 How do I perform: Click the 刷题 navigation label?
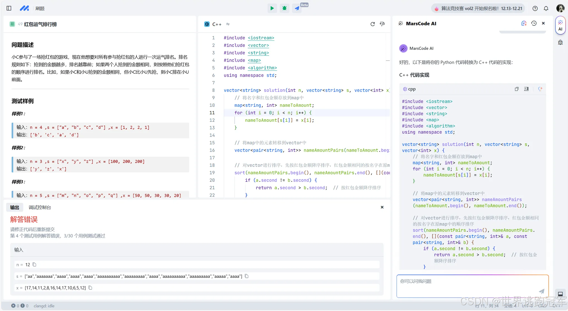[x=40, y=8]
